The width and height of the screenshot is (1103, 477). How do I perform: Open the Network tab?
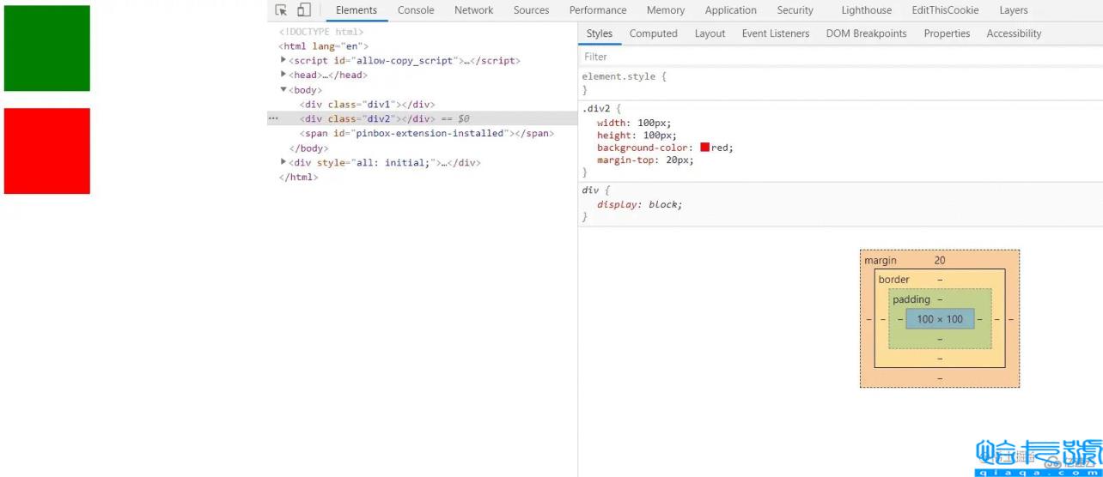tap(474, 10)
